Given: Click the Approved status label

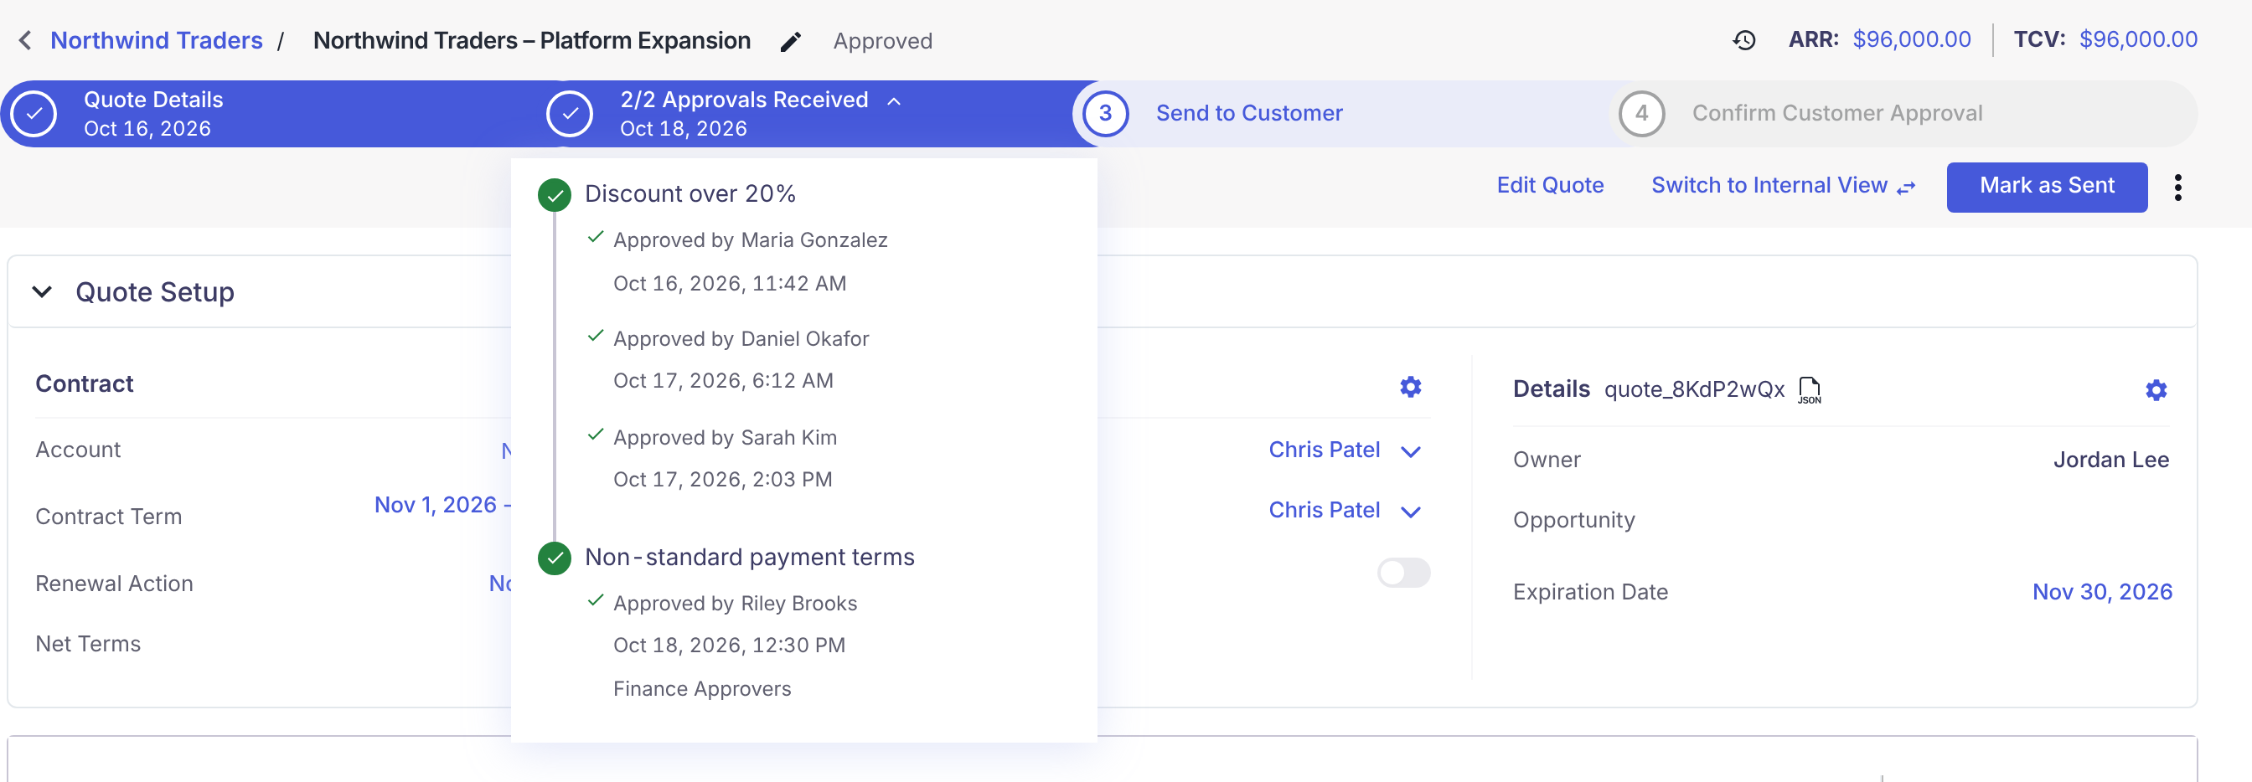Looking at the screenshot, I should pyautogui.click(x=882, y=41).
